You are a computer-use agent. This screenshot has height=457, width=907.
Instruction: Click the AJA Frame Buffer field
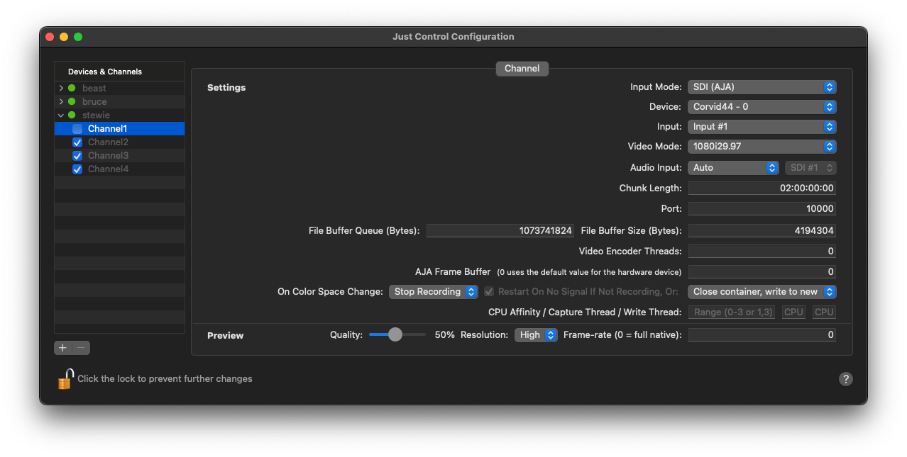[x=762, y=272]
